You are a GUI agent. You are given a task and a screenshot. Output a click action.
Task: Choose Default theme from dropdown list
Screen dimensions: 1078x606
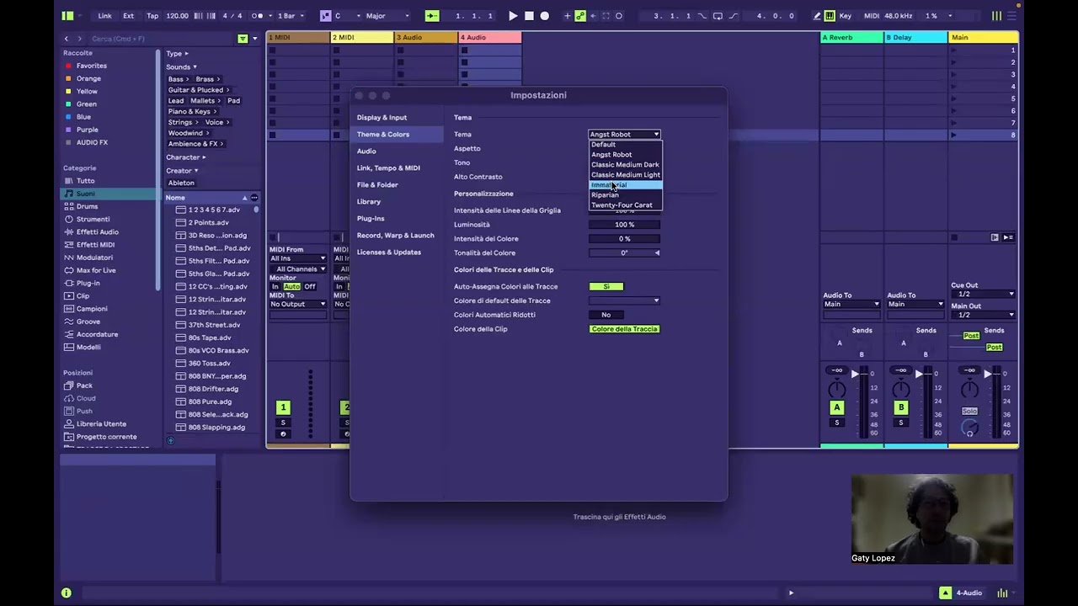(x=625, y=145)
